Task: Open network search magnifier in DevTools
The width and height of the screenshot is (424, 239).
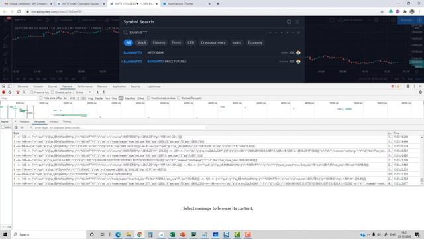Action: [x=24, y=92]
